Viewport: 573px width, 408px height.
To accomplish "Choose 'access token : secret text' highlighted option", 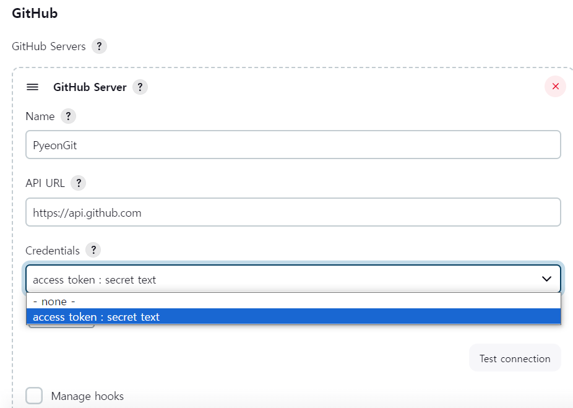I will (x=293, y=316).
